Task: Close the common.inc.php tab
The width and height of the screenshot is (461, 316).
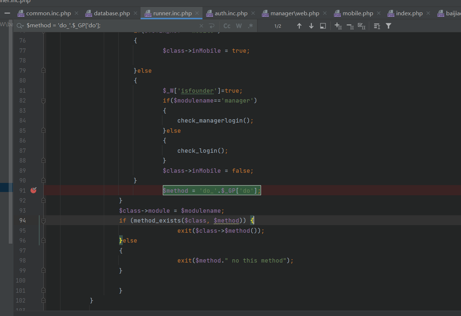Action: (x=76, y=13)
